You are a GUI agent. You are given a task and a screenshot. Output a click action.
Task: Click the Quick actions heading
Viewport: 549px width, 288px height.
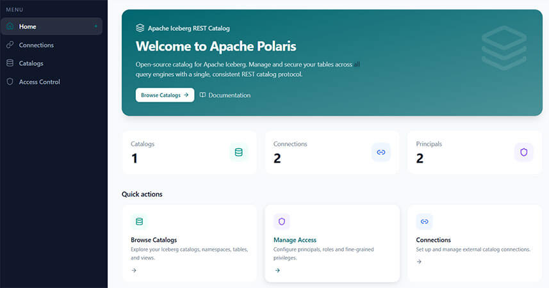pyautogui.click(x=142, y=194)
